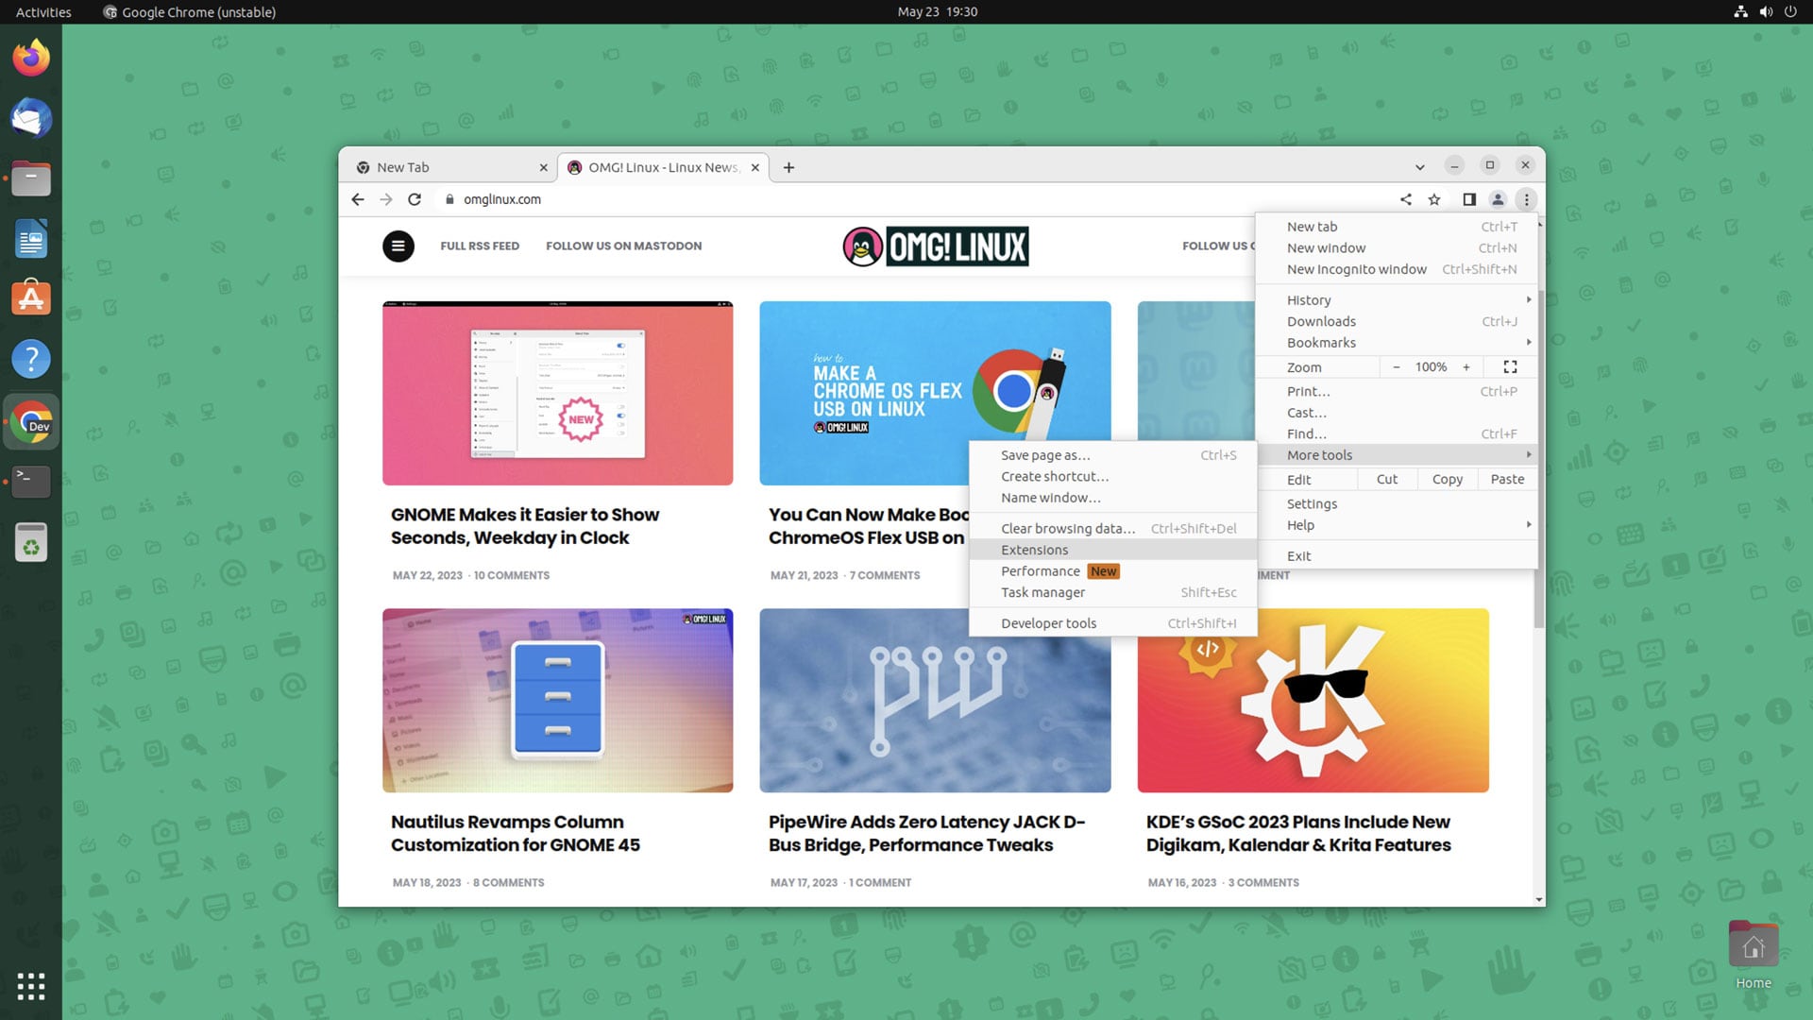Screen dimensions: 1813x1020
Task: Click Copy in the Edit row
Action: coord(1447,480)
